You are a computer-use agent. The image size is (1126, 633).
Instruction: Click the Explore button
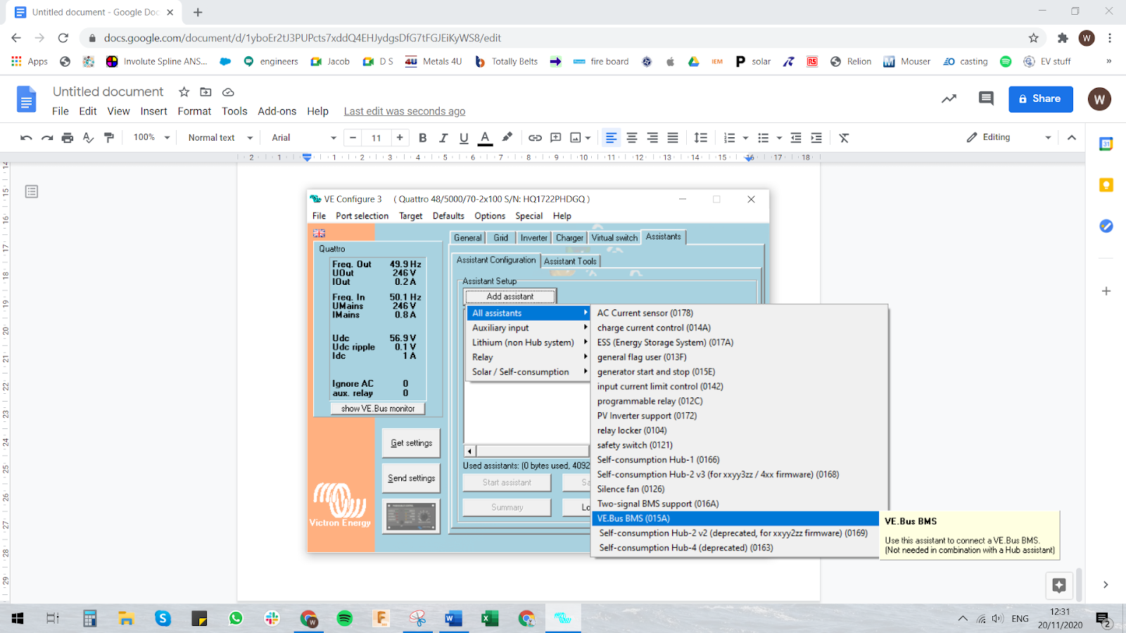(x=1059, y=584)
